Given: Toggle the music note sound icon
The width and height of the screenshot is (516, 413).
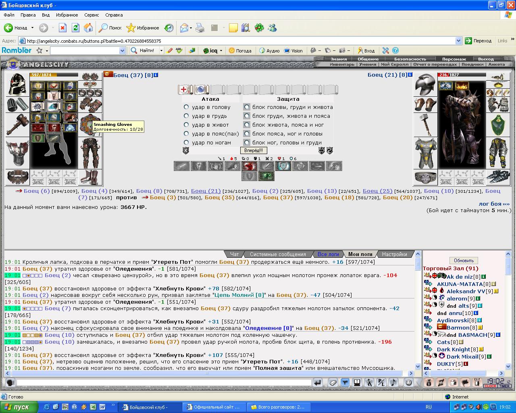Looking at the screenshot, I should pyautogui.click(x=394, y=383).
